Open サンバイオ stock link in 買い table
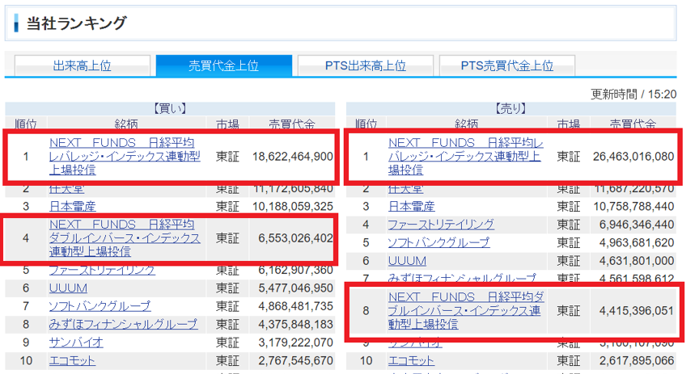This screenshot has height=374, width=699. click(76, 342)
